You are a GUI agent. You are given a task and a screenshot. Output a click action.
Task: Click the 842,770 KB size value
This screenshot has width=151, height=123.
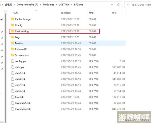pos(119,109)
